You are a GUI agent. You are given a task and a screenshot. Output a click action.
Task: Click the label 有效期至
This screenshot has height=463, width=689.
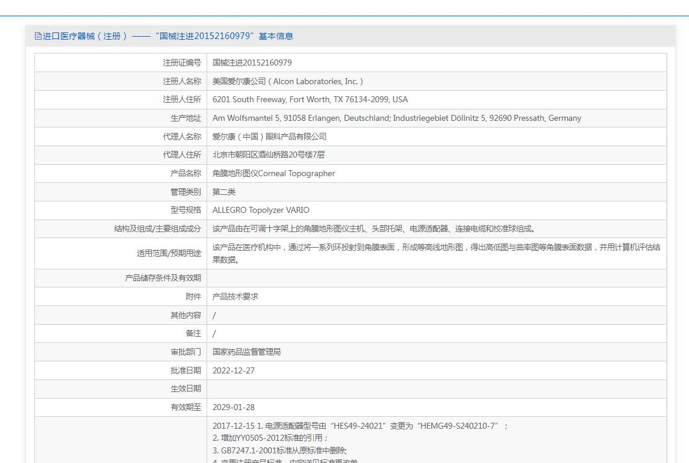click(186, 407)
